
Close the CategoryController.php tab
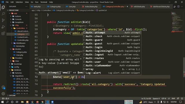127,7
